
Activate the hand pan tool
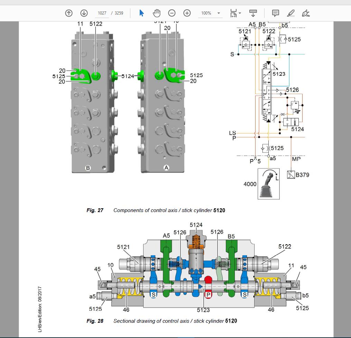coord(156,13)
